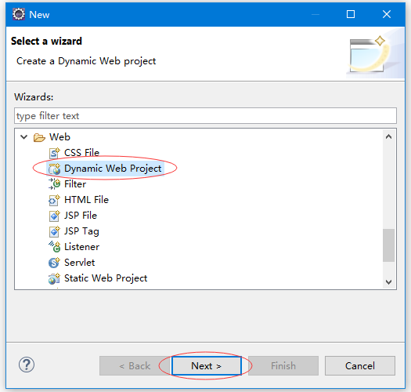411x392 pixels.
Task: Collapse the Web folder tree node
Action: point(23,137)
